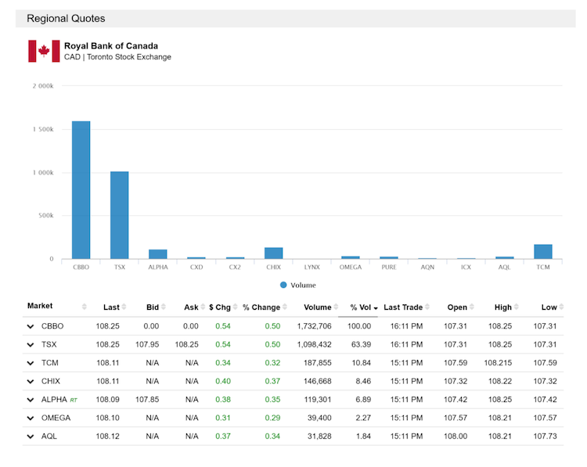Open the OMEGA row chevron
This screenshot has width=587, height=467.
coord(31,418)
